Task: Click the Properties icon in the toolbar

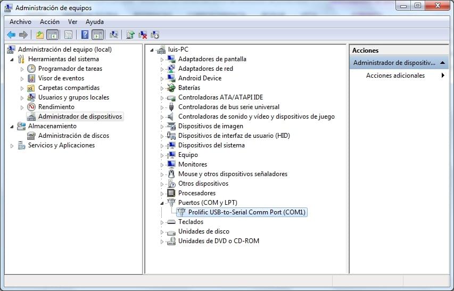Action: [x=68, y=35]
